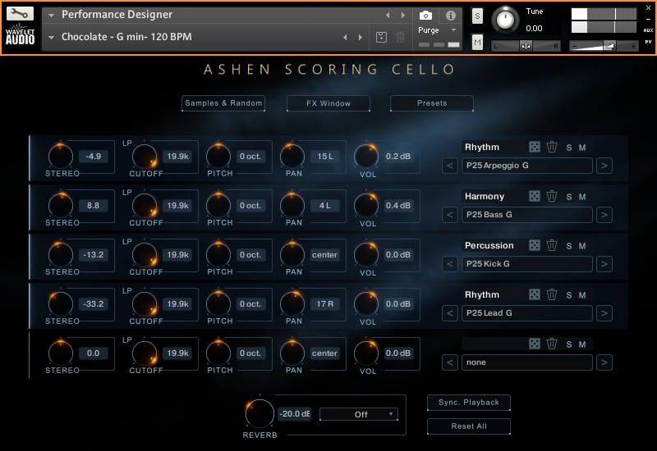Randomize the Percussion layer with dice icon

[534, 246]
